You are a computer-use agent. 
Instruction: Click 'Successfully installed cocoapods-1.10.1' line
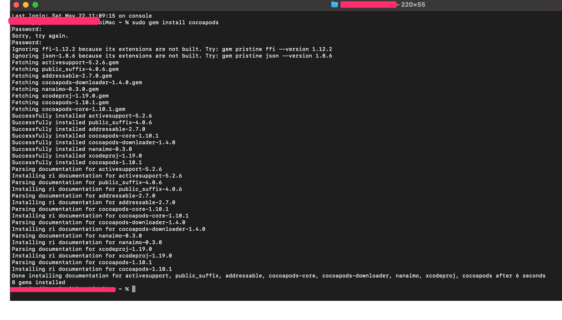click(77, 162)
